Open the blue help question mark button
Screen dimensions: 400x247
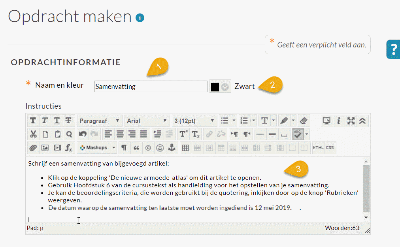point(393,49)
